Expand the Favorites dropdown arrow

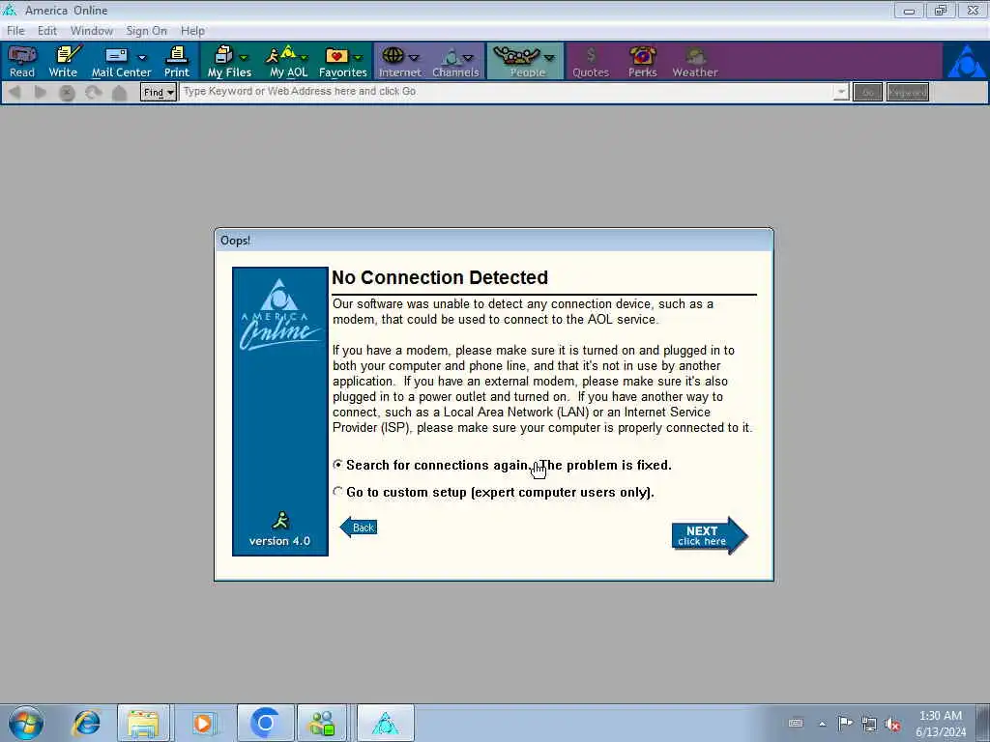tap(358, 57)
